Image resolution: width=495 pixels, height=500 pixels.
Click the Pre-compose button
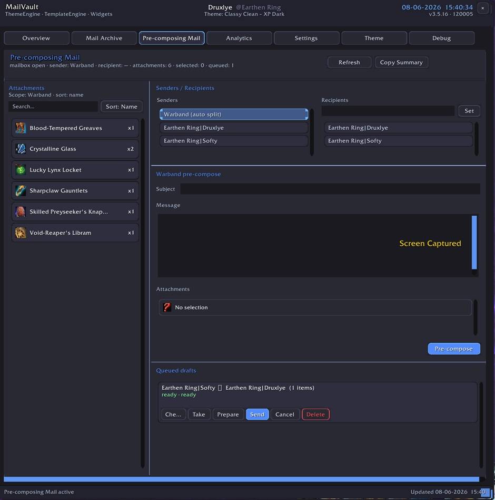pos(453,349)
